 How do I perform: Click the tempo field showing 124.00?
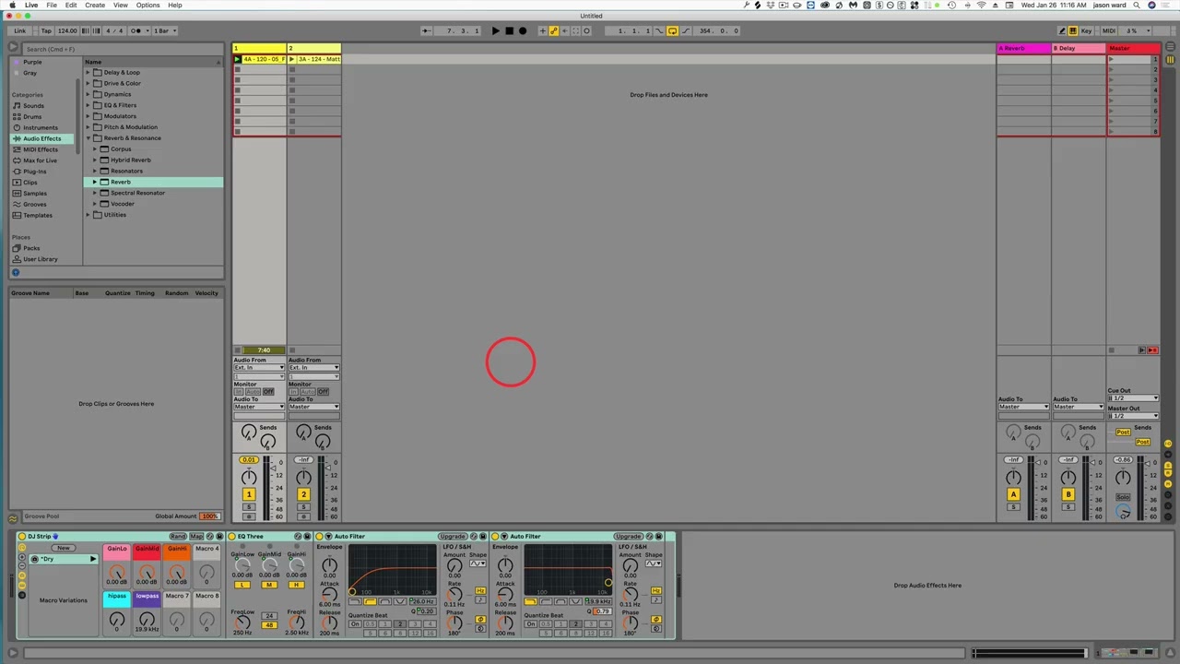(67, 30)
